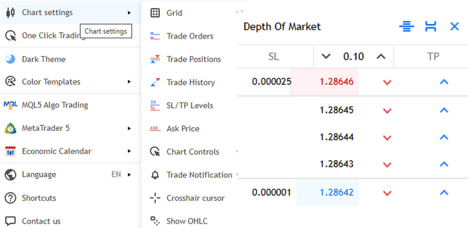Expand the MetaTrader 5 submenu arrow
Image resolution: width=470 pixels, height=232 pixels.
tap(129, 128)
